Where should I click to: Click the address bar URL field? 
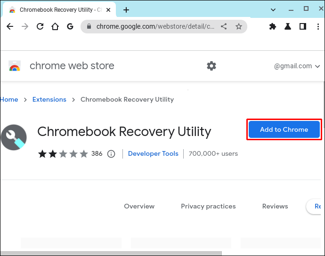coord(155,26)
